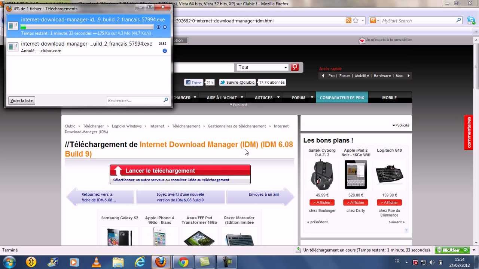Click the Skype toolbar icon in Firefox

472,21
